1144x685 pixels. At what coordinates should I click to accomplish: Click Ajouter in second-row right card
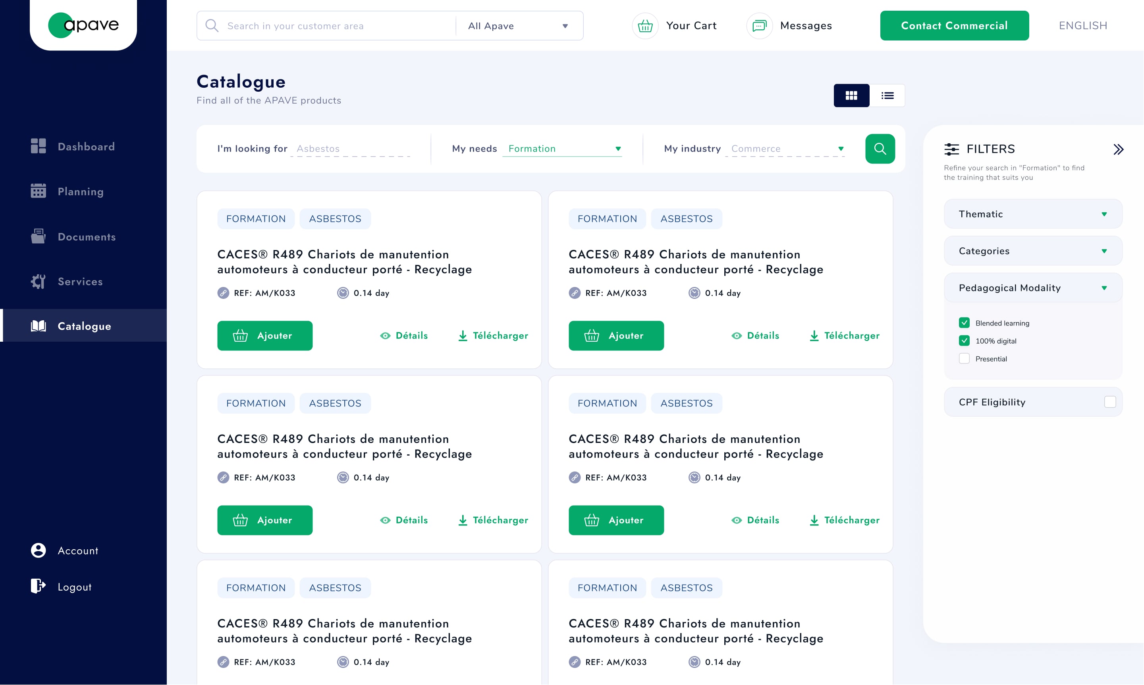pyautogui.click(x=616, y=520)
